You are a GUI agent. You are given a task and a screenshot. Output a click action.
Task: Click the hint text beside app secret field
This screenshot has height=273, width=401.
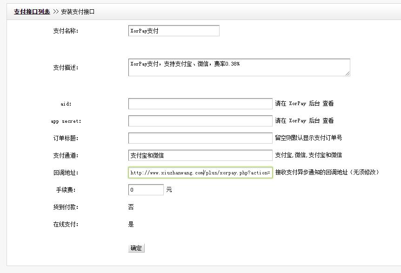click(x=304, y=121)
